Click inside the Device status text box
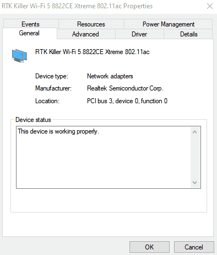Image resolution: width=217 pixels, height=255 pixels. click(x=109, y=157)
